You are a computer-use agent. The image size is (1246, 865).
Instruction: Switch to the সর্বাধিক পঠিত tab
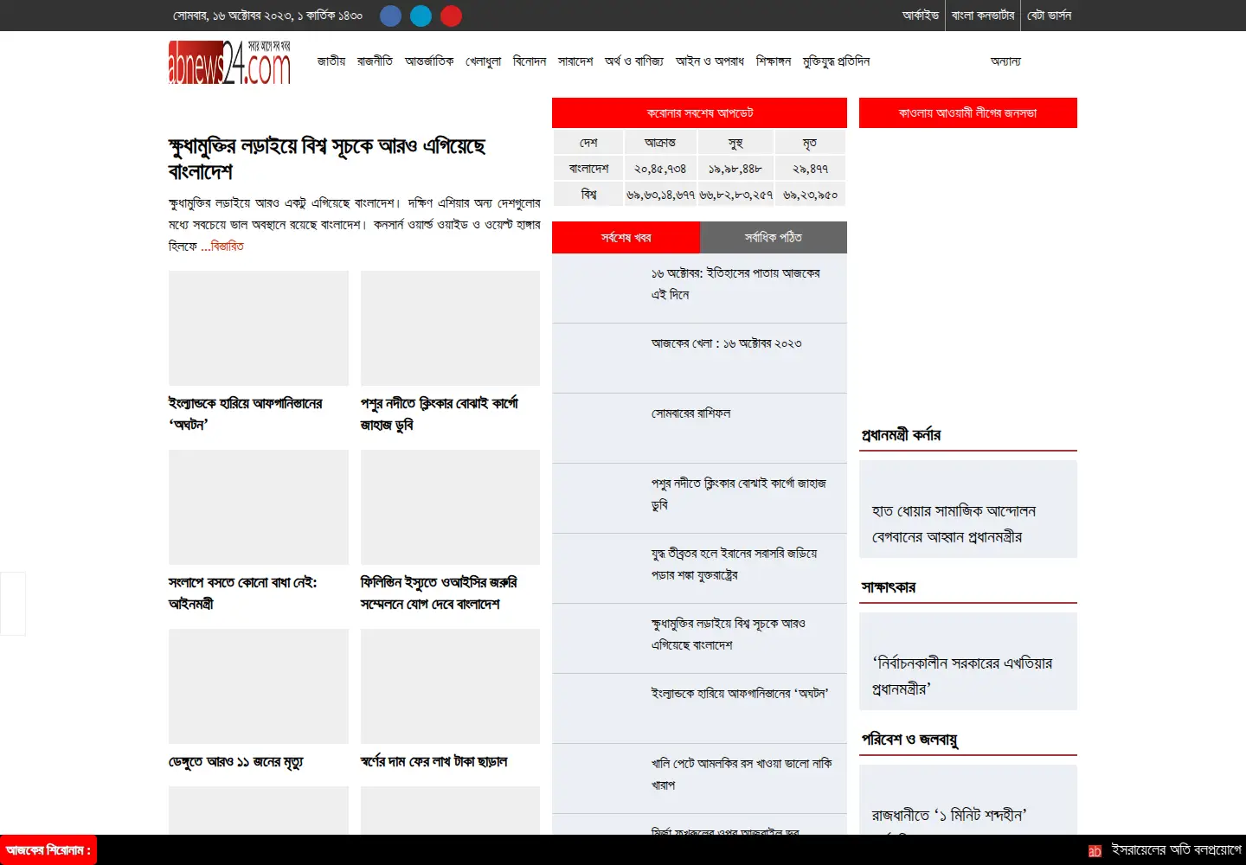pos(774,238)
